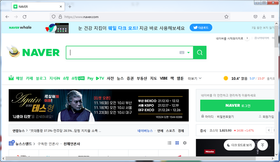Click the NAVER whale banner logo
The width and height of the screenshot is (280, 162).
20,27
